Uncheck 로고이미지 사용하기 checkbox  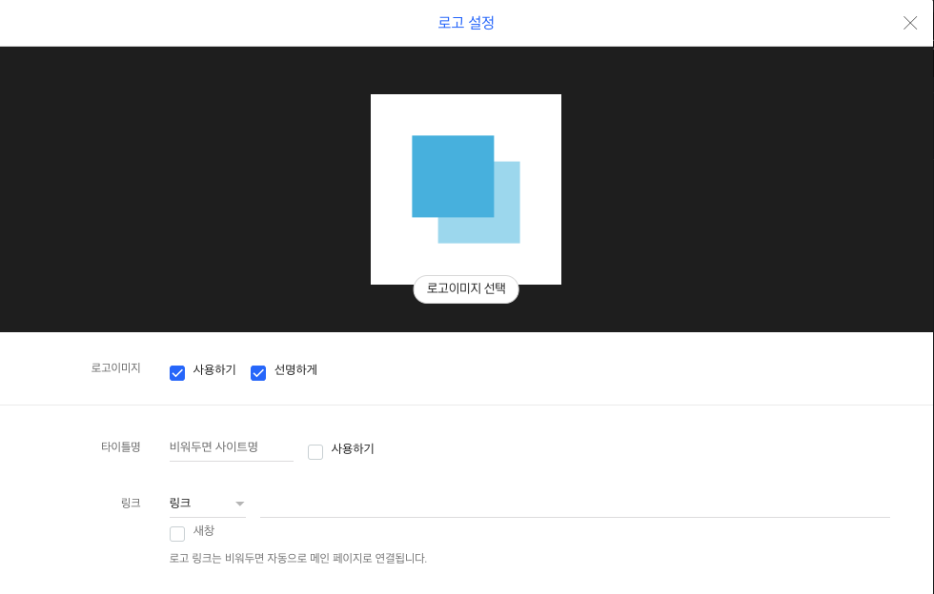(x=177, y=372)
